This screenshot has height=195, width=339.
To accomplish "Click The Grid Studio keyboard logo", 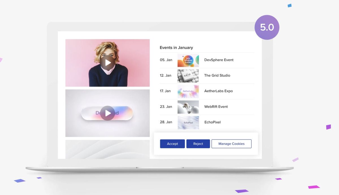I will pos(188,76).
